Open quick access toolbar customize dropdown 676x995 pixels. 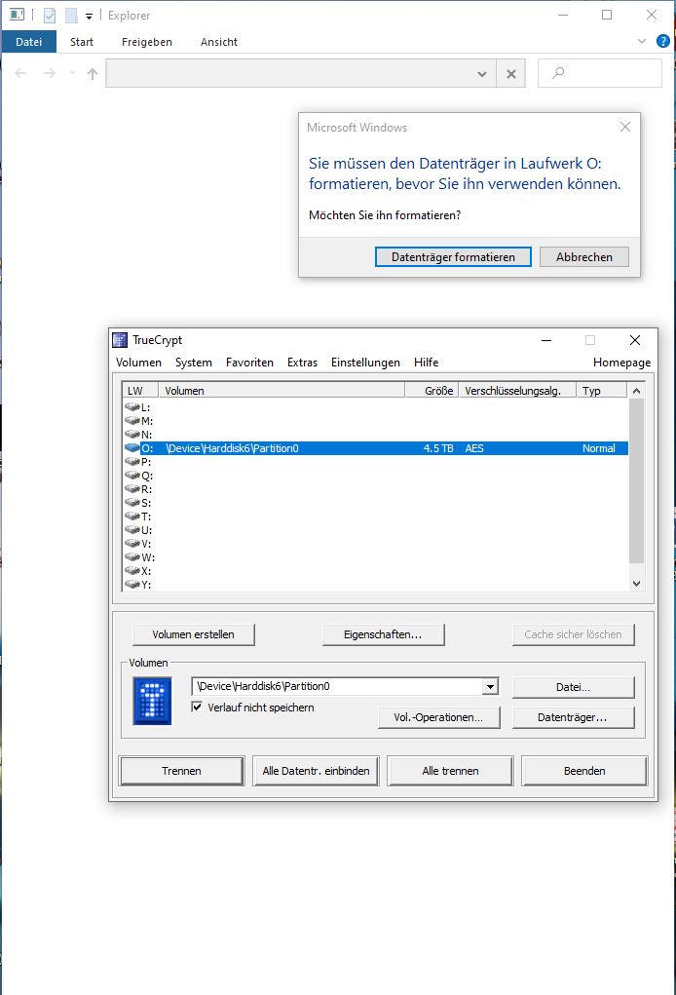pos(89,16)
